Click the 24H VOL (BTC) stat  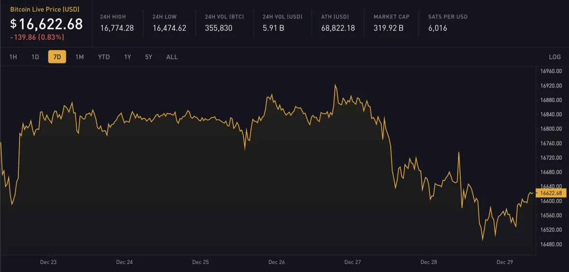224,22
